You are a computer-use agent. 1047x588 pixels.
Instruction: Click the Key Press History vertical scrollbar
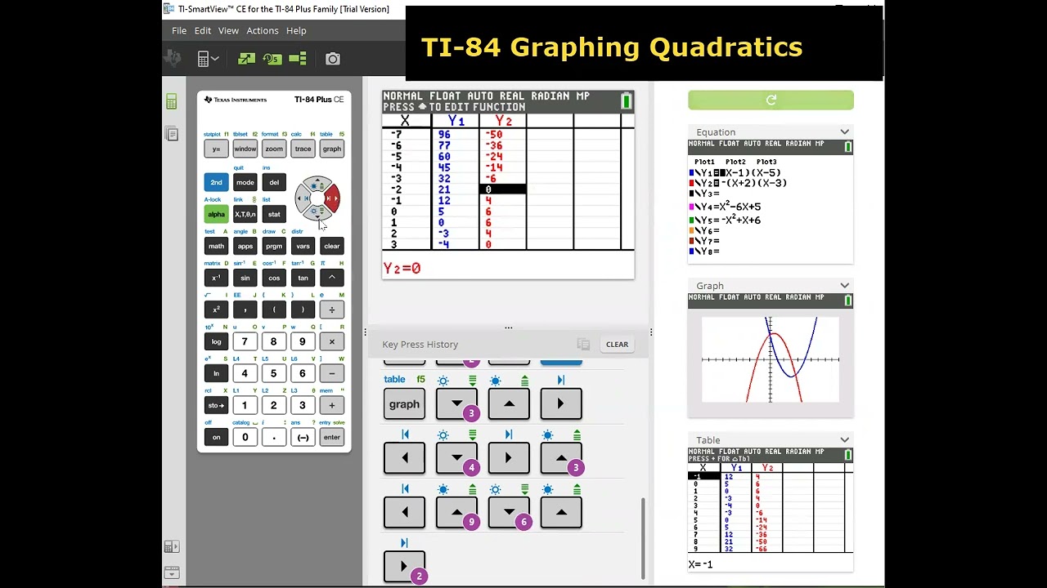[643, 539]
